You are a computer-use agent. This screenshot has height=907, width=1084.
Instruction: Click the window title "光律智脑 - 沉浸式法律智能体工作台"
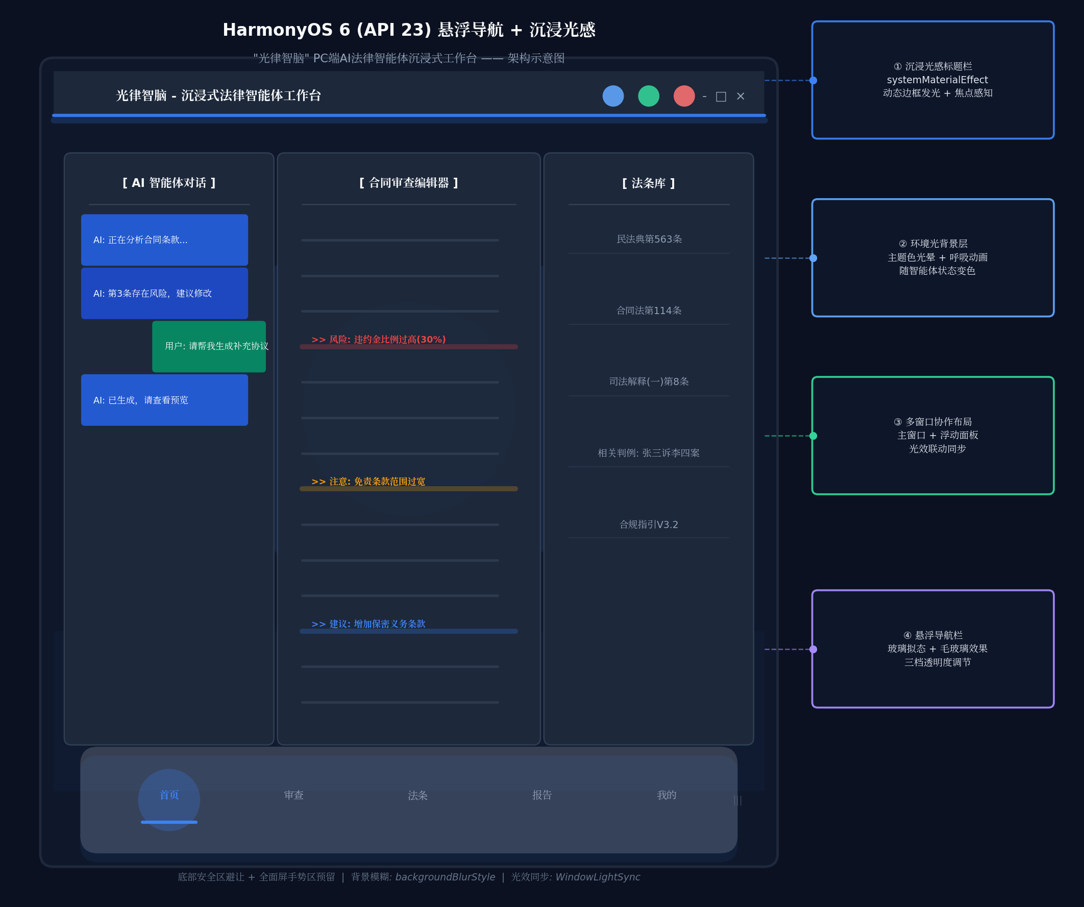click(218, 96)
